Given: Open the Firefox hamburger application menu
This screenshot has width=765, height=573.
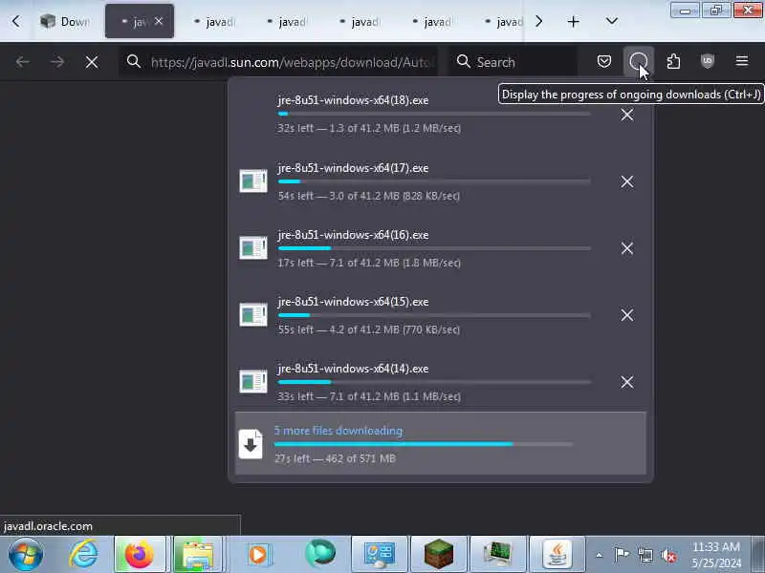Looking at the screenshot, I should (742, 61).
